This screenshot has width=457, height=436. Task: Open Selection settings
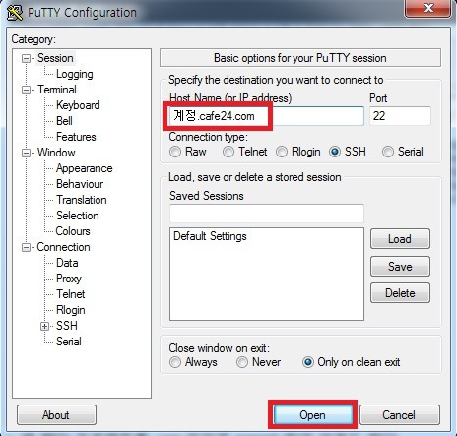(x=78, y=216)
